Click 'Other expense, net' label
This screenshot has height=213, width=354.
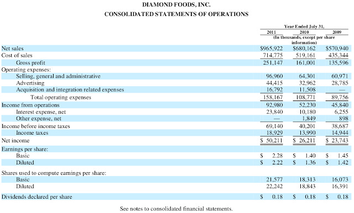39,119
